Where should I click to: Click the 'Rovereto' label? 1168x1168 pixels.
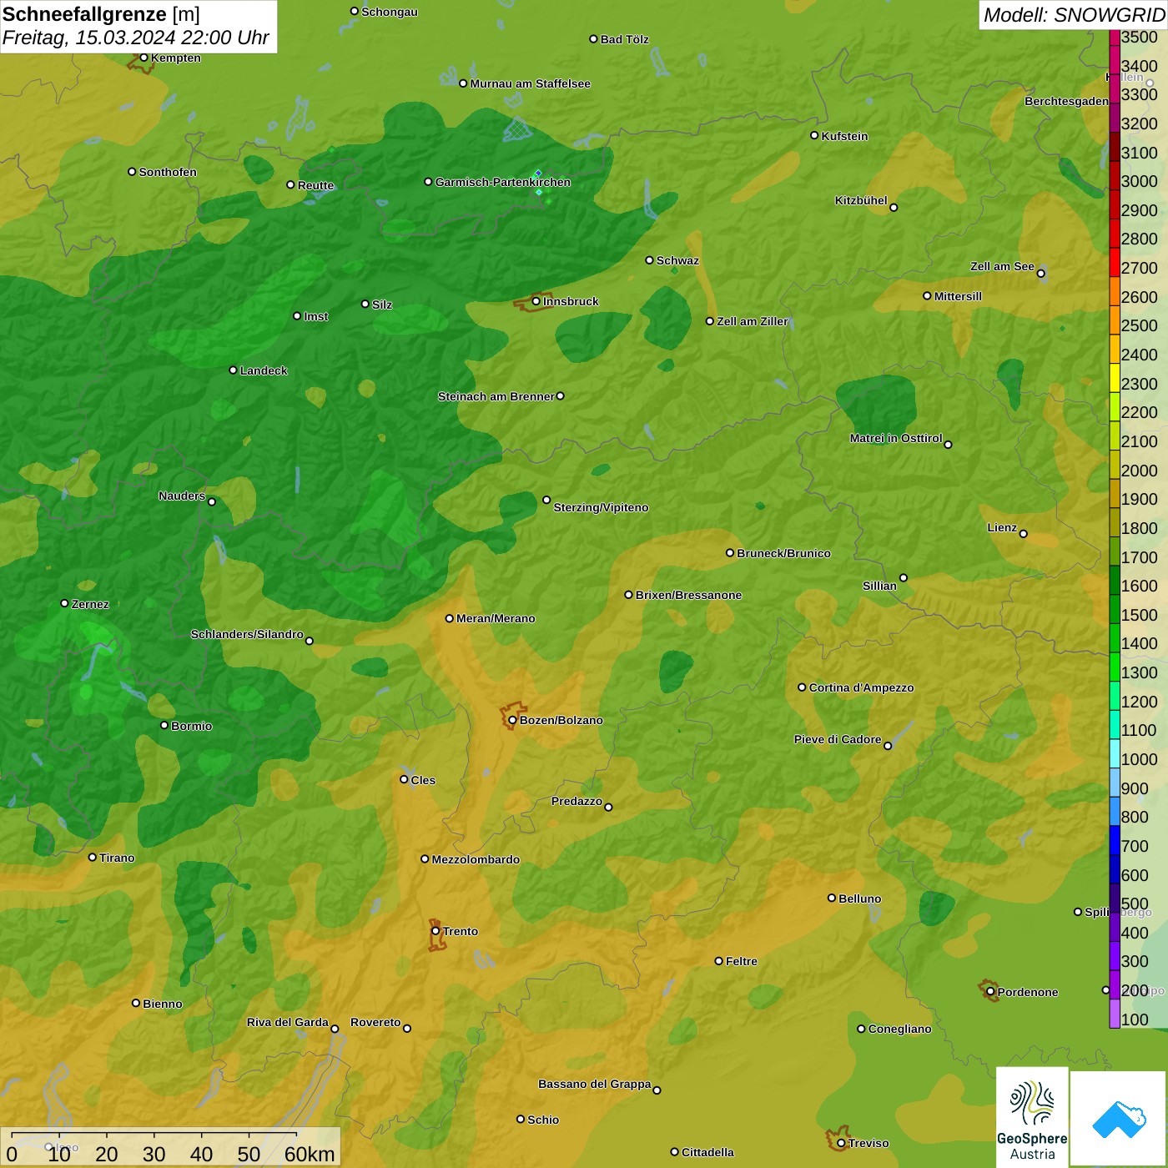pos(375,1022)
